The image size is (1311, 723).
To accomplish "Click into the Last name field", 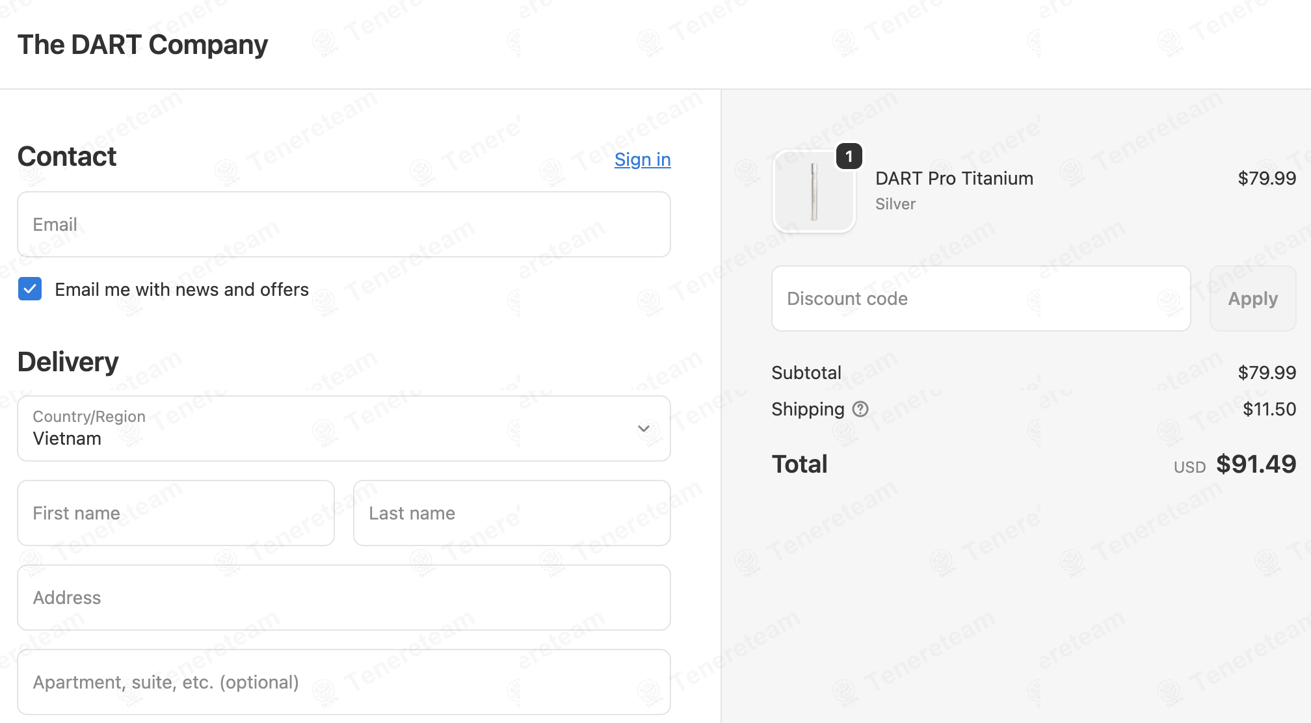I will (511, 513).
